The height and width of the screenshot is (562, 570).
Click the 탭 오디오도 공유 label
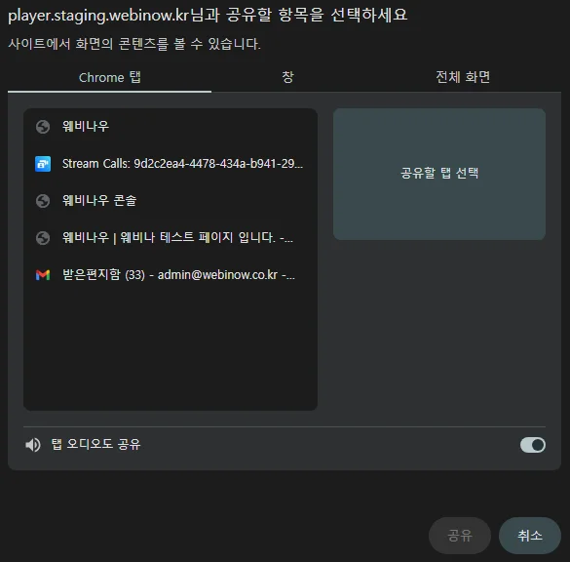(95, 445)
